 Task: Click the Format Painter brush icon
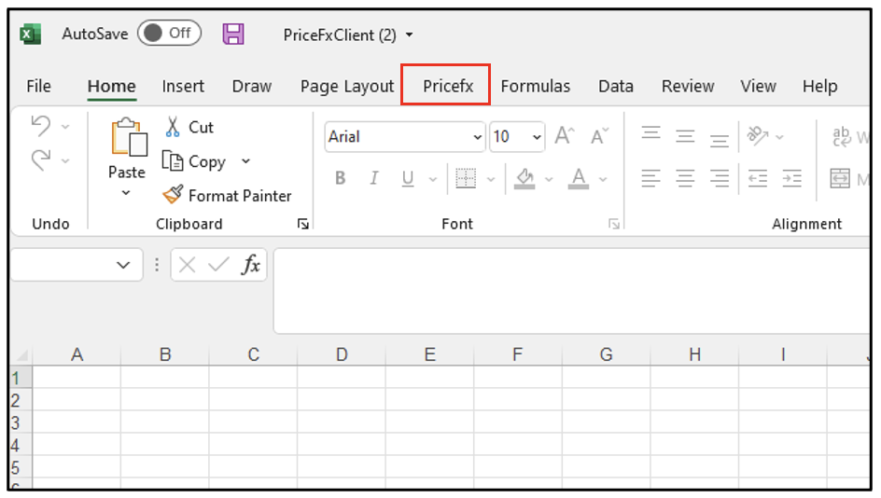(x=173, y=196)
